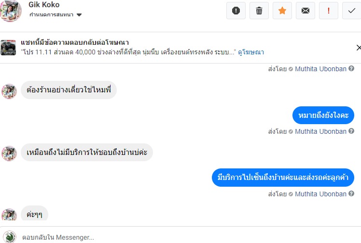361x243 pixels.
Task: Click the 'ดูโฆษณา' view ad link
Action: point(250,52)
